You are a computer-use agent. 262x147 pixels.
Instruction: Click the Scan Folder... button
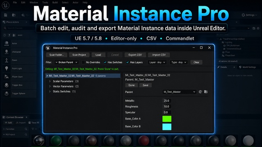[x=57, y=55]
